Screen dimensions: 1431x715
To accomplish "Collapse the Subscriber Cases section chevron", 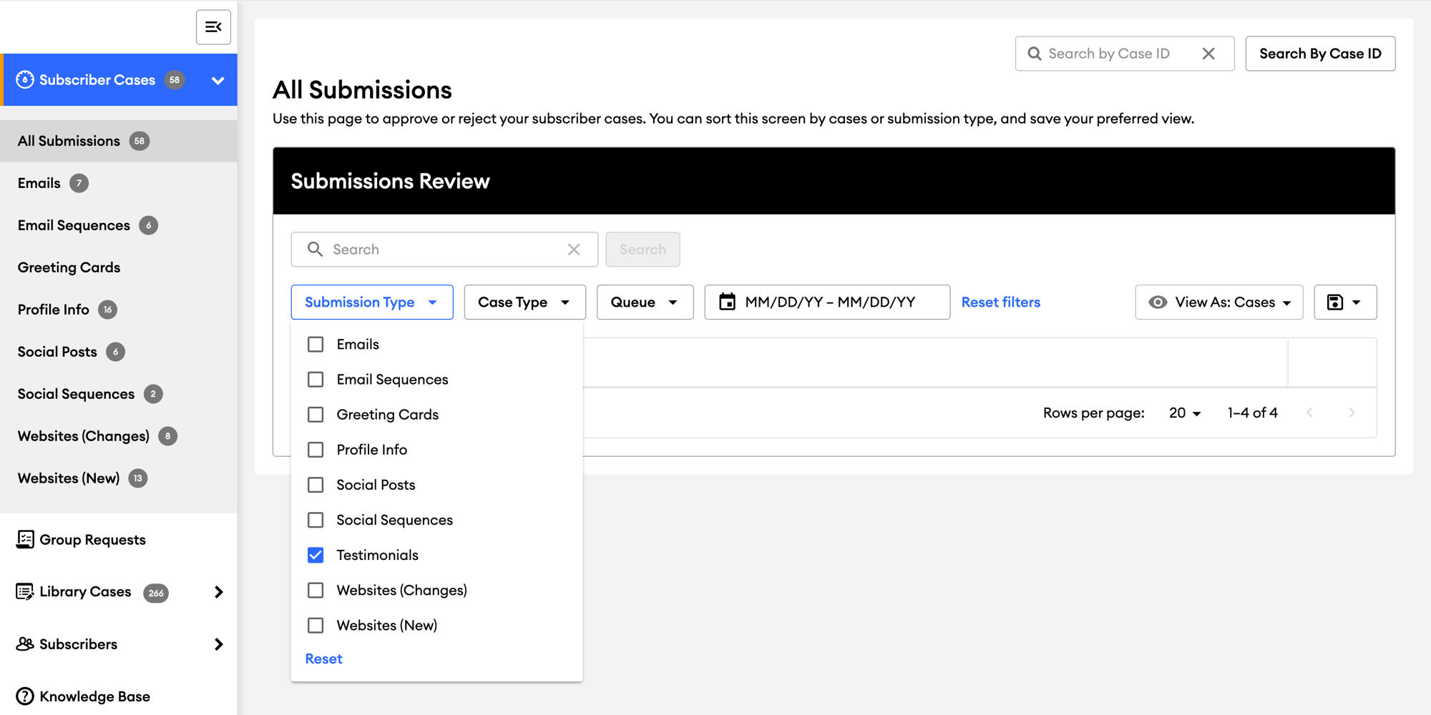I will [x=218, y=80].
